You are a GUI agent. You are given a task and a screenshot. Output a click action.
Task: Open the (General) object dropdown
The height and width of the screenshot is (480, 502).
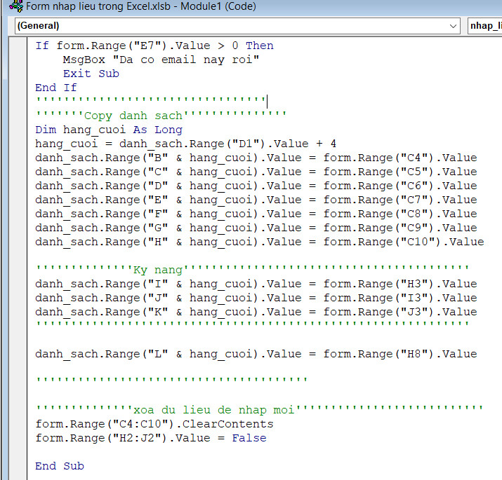[237, 26]
